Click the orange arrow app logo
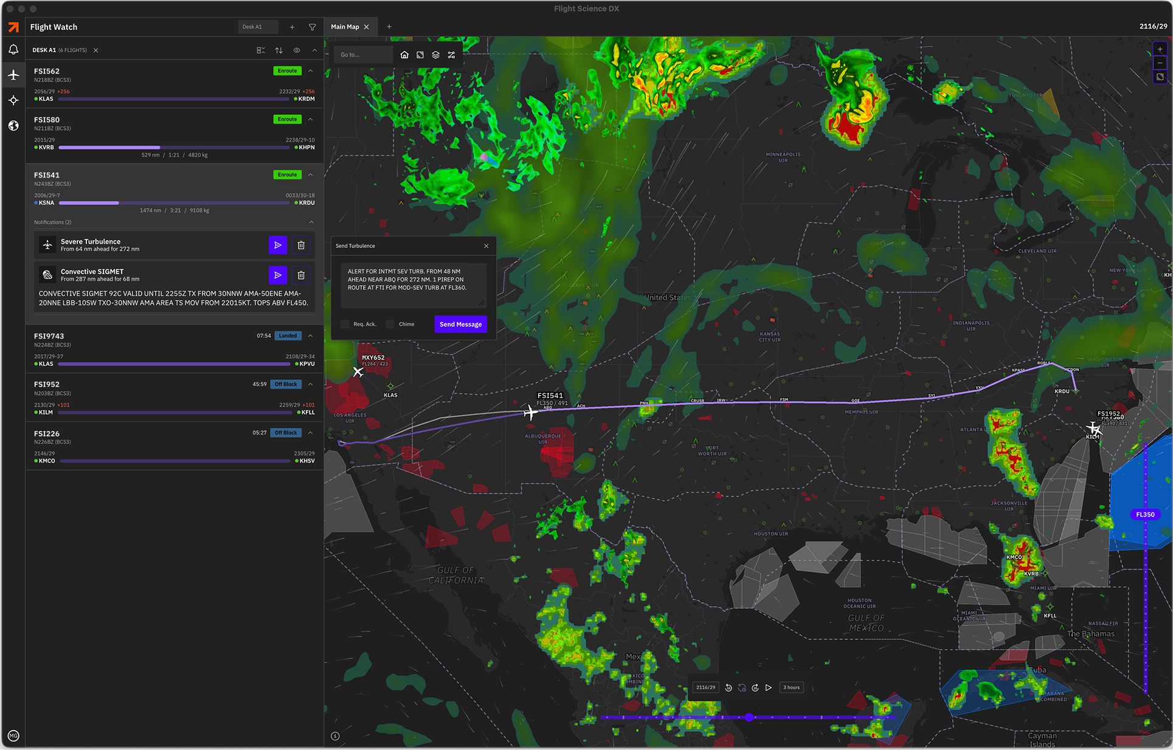 coord(13,27)
